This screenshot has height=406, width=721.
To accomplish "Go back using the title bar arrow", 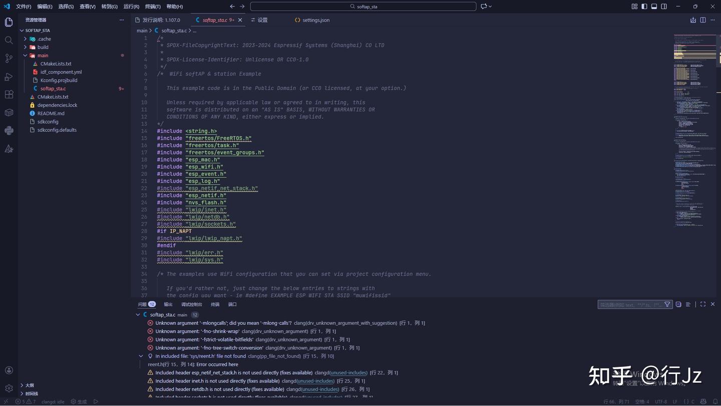I will (x=232, y=7).
